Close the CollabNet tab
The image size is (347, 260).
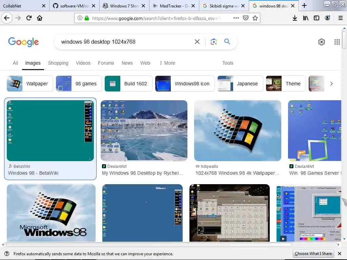click(44, 6)
